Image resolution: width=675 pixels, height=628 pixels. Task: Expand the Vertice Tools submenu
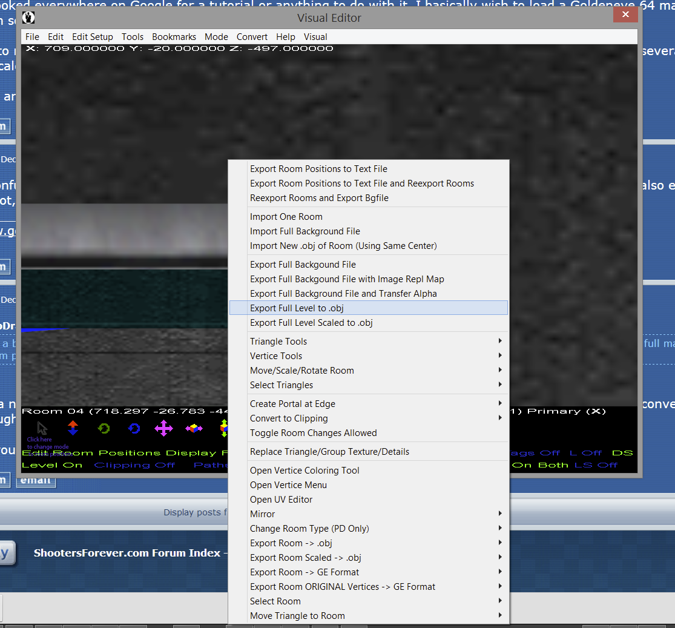coord(369,356)
